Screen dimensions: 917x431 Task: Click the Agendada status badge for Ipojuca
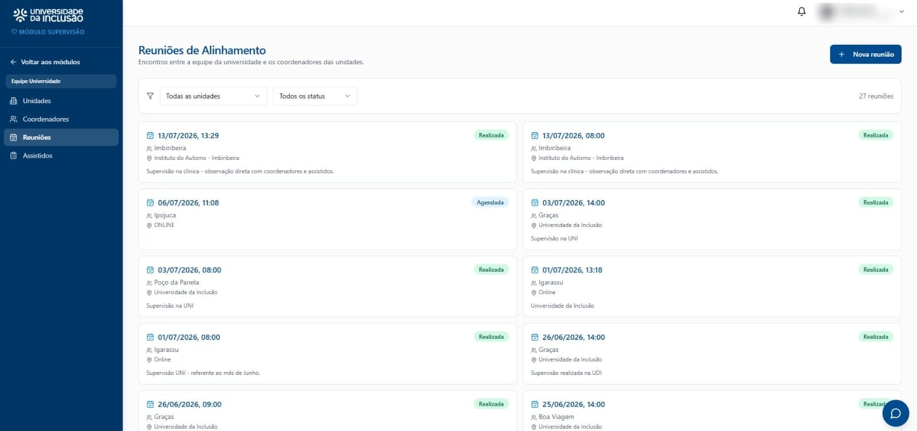(490, 203)
